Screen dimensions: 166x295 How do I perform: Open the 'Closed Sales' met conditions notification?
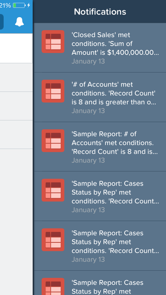(x=115, y=44)
